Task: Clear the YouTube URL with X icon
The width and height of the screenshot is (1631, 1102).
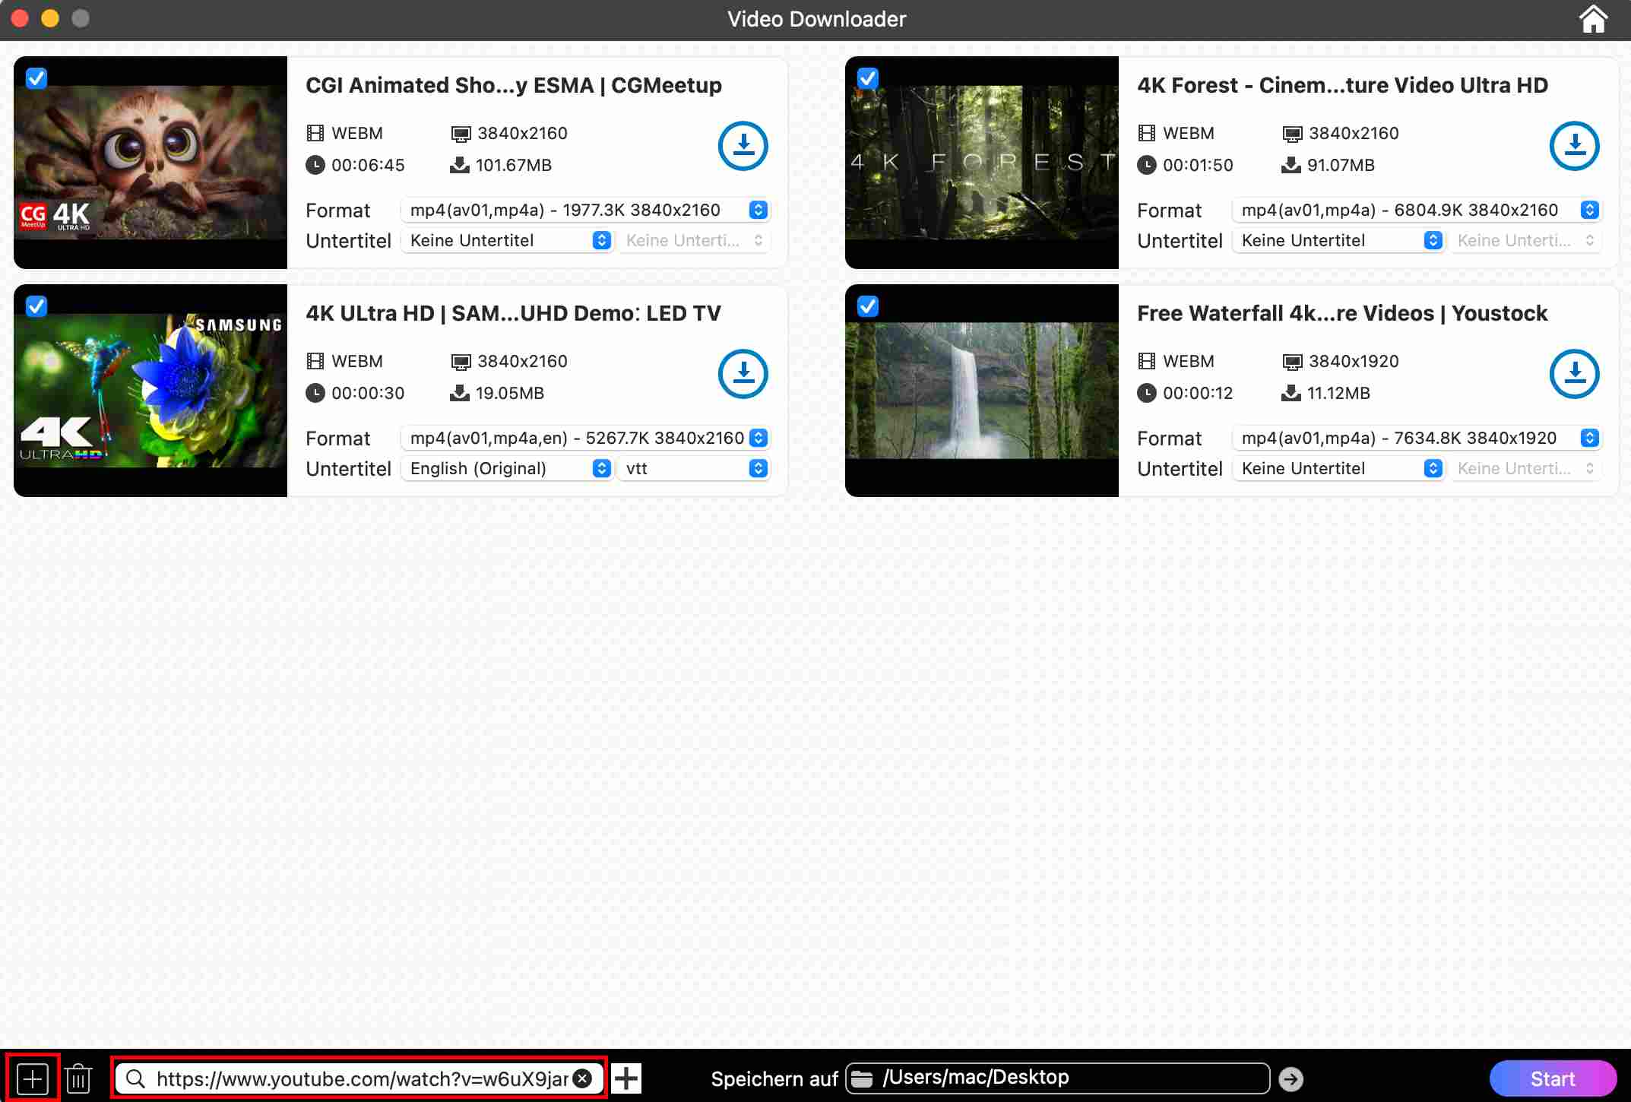Action: [x=583, y=1078]
